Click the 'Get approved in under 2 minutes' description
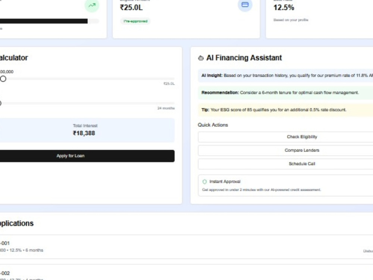Viewport: 373px width, 280px height. click(261, 190)
